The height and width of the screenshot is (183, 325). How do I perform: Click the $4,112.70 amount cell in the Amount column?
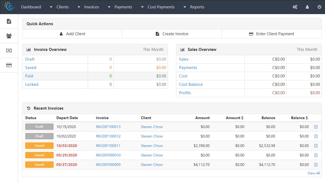click(x=201, y=165)
